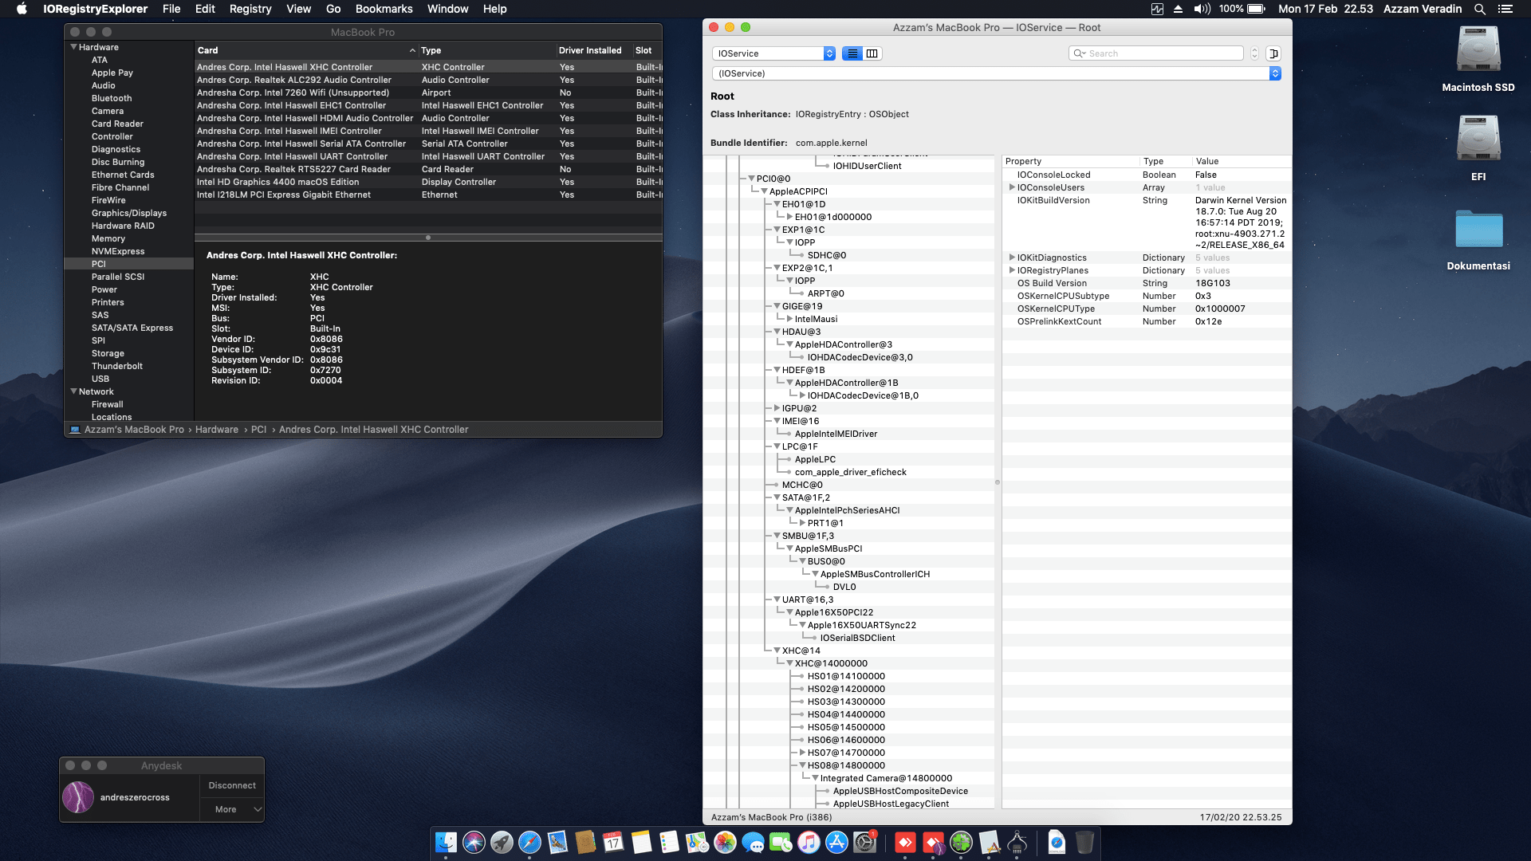Open the Registry menu

click(x=250, y=9)
